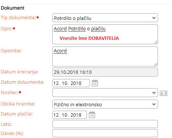Click the Dokument section heading
172x138 pixels.
(x=13, y=8)
